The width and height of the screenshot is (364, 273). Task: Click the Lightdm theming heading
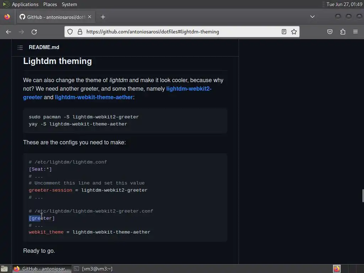tap(57, 61)
